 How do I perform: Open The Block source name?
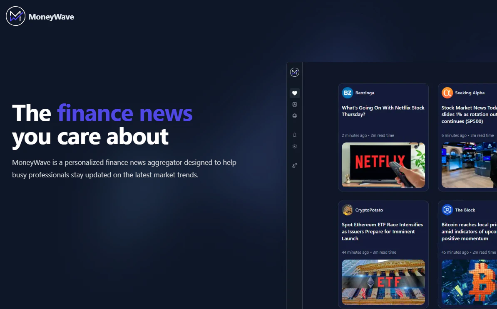point(465,210)
